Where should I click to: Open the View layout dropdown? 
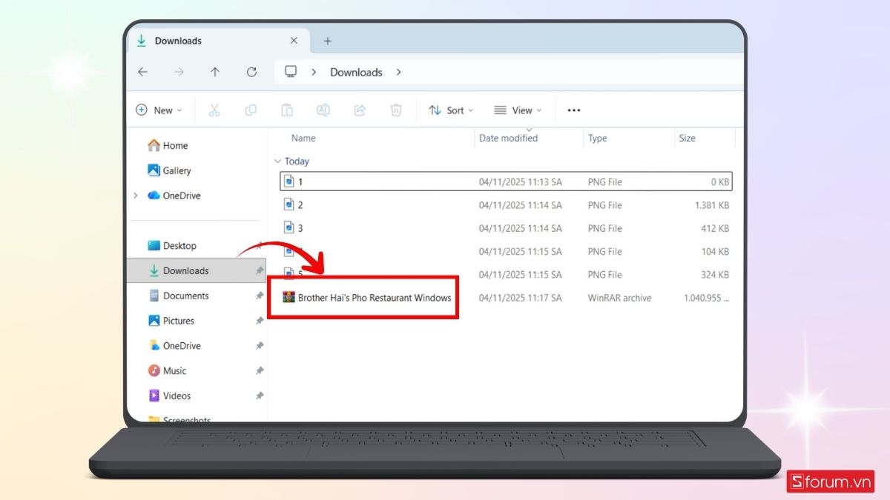click(518, 110)
